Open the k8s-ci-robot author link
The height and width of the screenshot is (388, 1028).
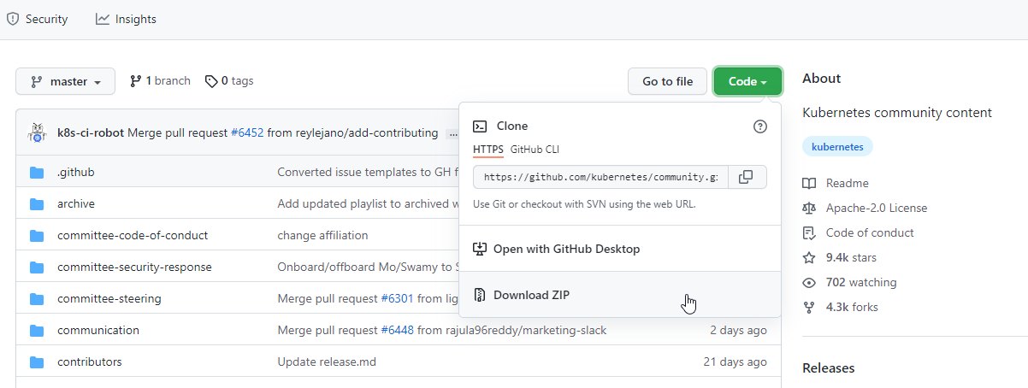coord(91,132)
